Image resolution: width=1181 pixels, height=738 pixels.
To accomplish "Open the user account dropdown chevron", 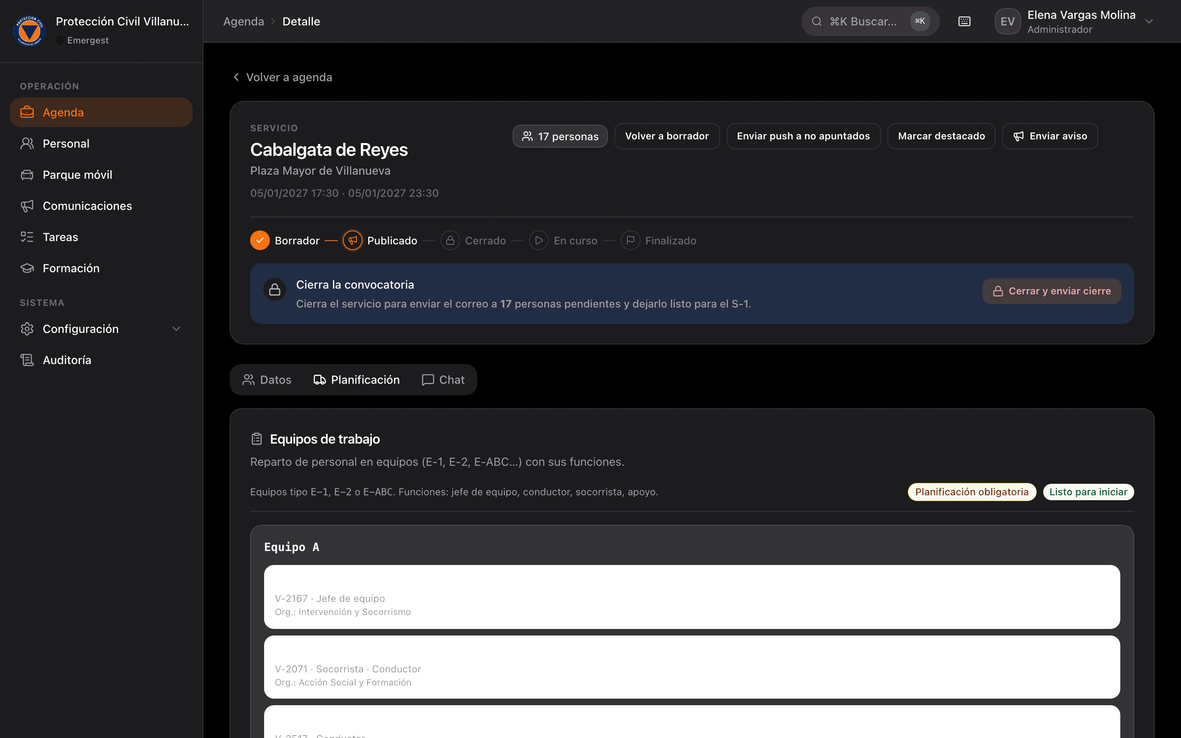I will 1149,21.
